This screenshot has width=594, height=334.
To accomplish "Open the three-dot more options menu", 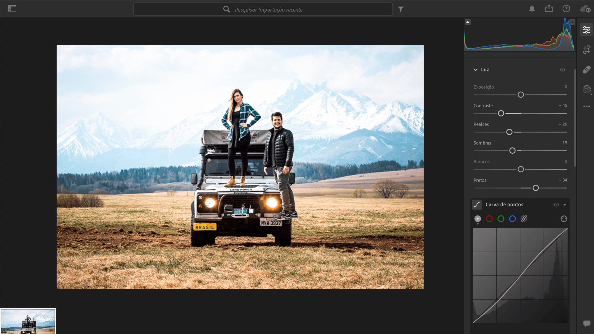I will coord(586,106).
